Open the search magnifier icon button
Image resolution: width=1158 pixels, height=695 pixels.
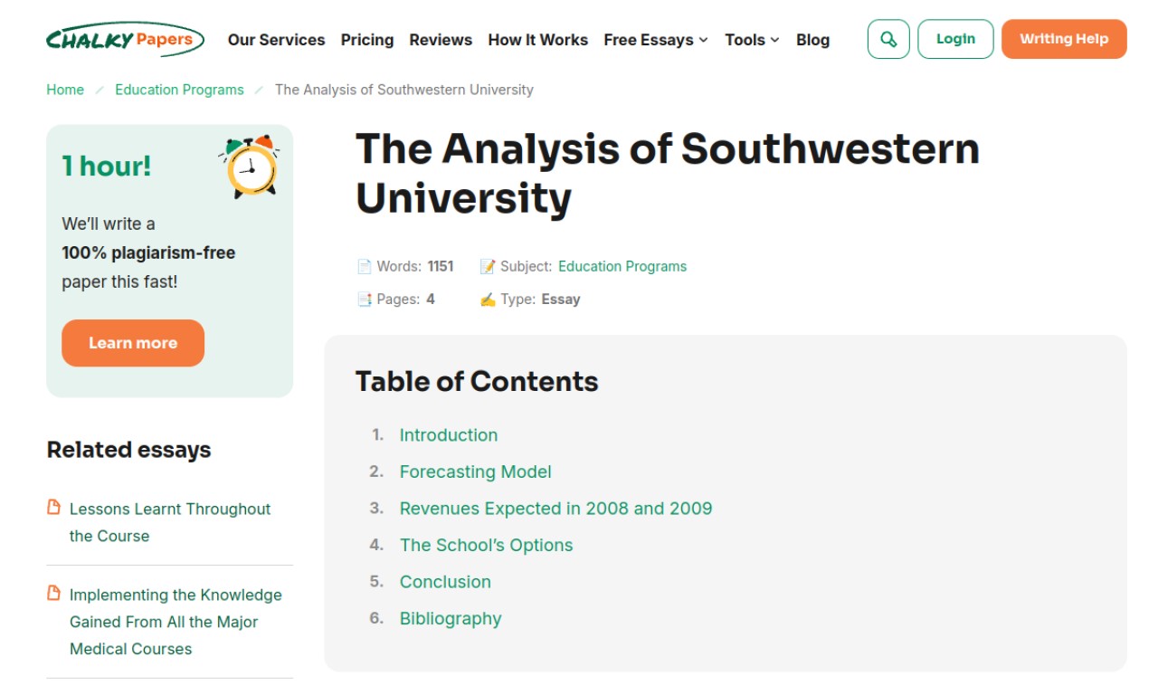click(888, 40)
